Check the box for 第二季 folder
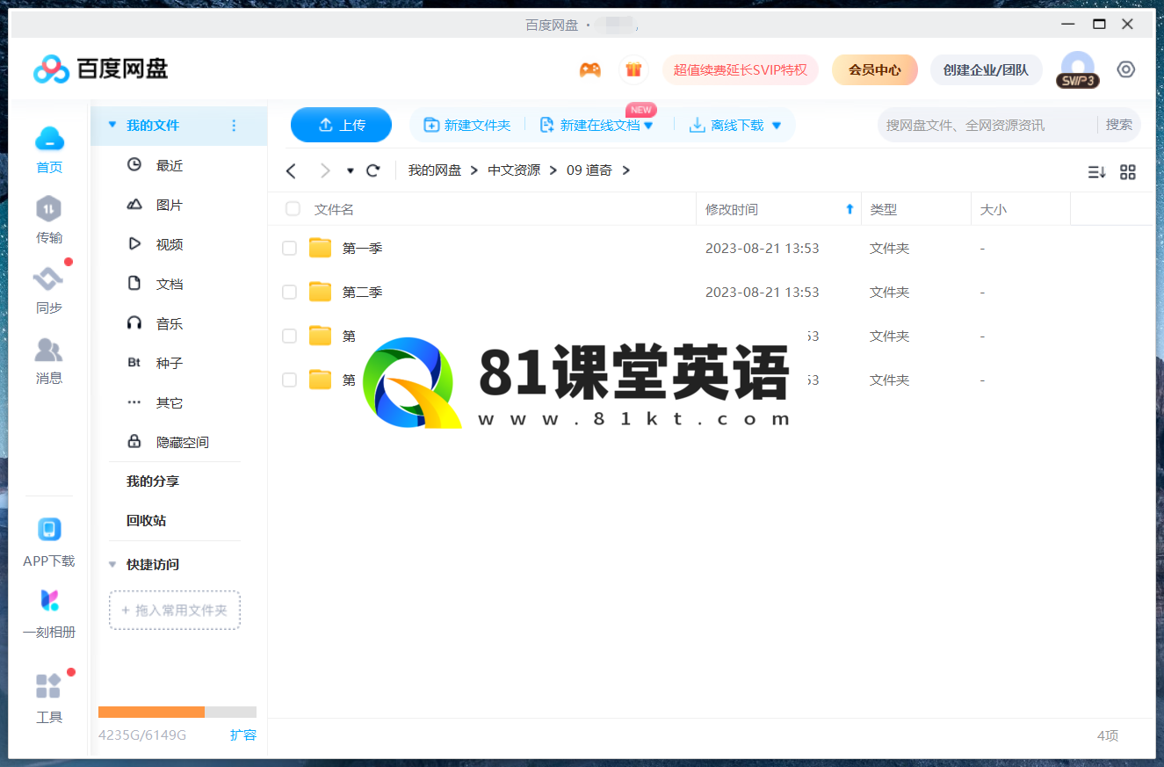 (x=289, y=293)
